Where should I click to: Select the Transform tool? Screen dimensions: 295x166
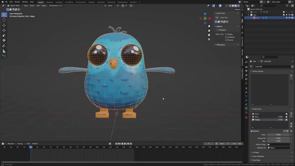4,40
